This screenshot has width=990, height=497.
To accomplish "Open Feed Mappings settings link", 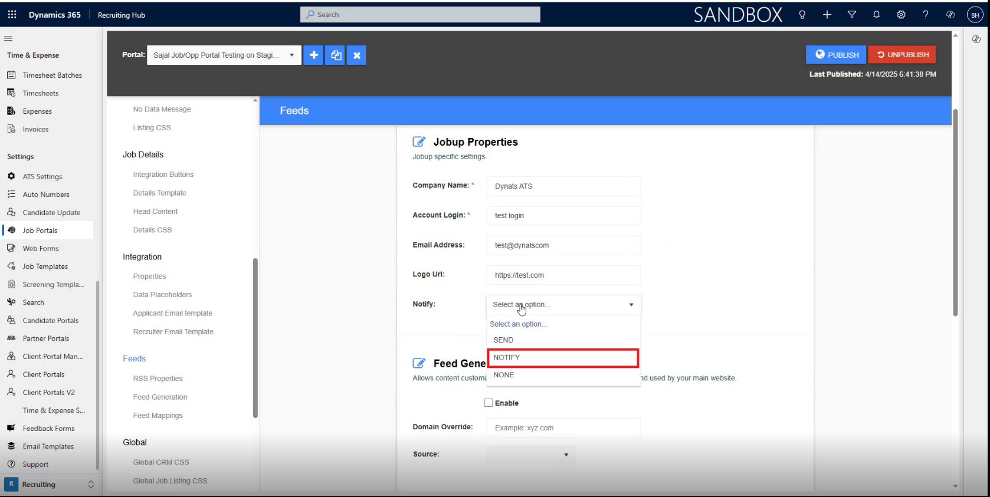I will 158,416.
